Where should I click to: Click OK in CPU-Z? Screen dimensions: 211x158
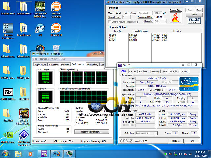[x=192, y=141]
